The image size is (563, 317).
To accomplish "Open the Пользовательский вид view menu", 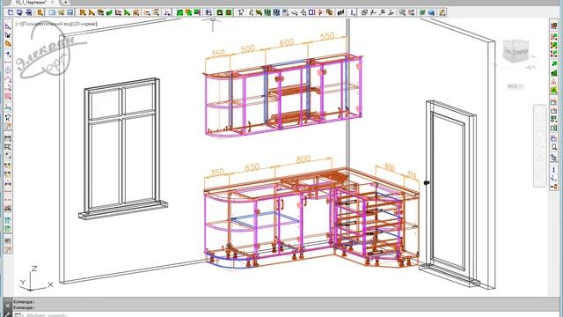I will pyautogui.click(x=46, y=24).
